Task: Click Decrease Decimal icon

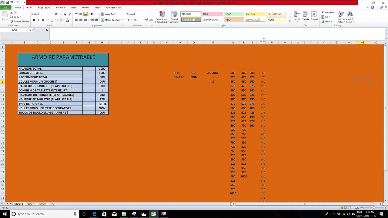Action: click(151, 20)
